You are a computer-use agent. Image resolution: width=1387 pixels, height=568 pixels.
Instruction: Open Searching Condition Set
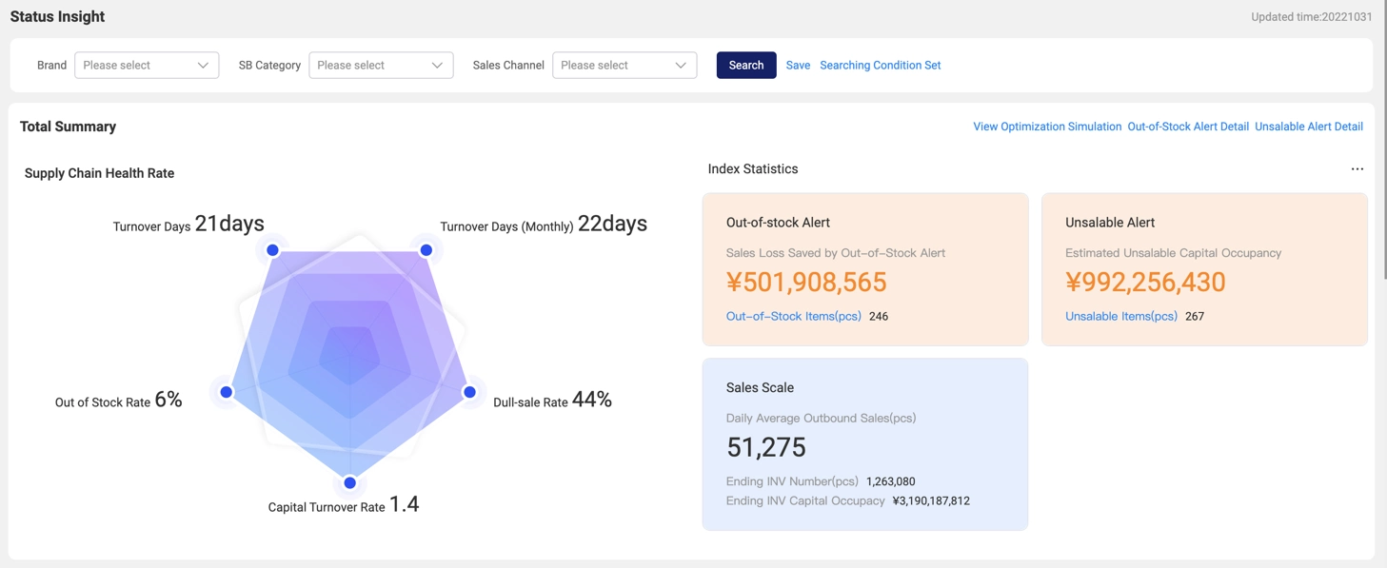tap(880, 66)
